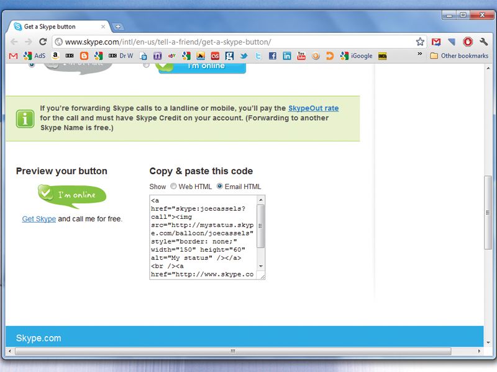Viewport: 497px width, 372px height.
Task: Click the horizontal scroll left arrow
Action: (x=9, y=351)
